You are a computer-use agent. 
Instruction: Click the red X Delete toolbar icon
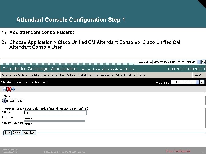tap(9, 89)
